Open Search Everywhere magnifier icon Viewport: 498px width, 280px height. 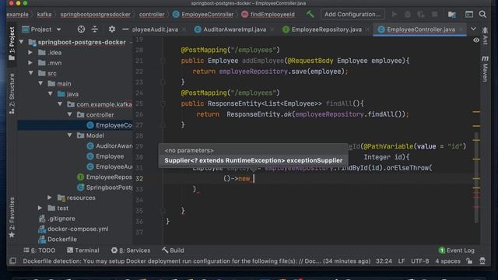[482, 14]
